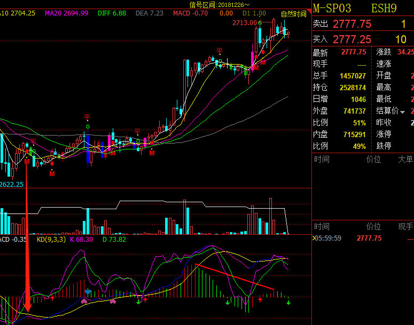Click the blue heart marker on MACD panel

tap(87, 292)
